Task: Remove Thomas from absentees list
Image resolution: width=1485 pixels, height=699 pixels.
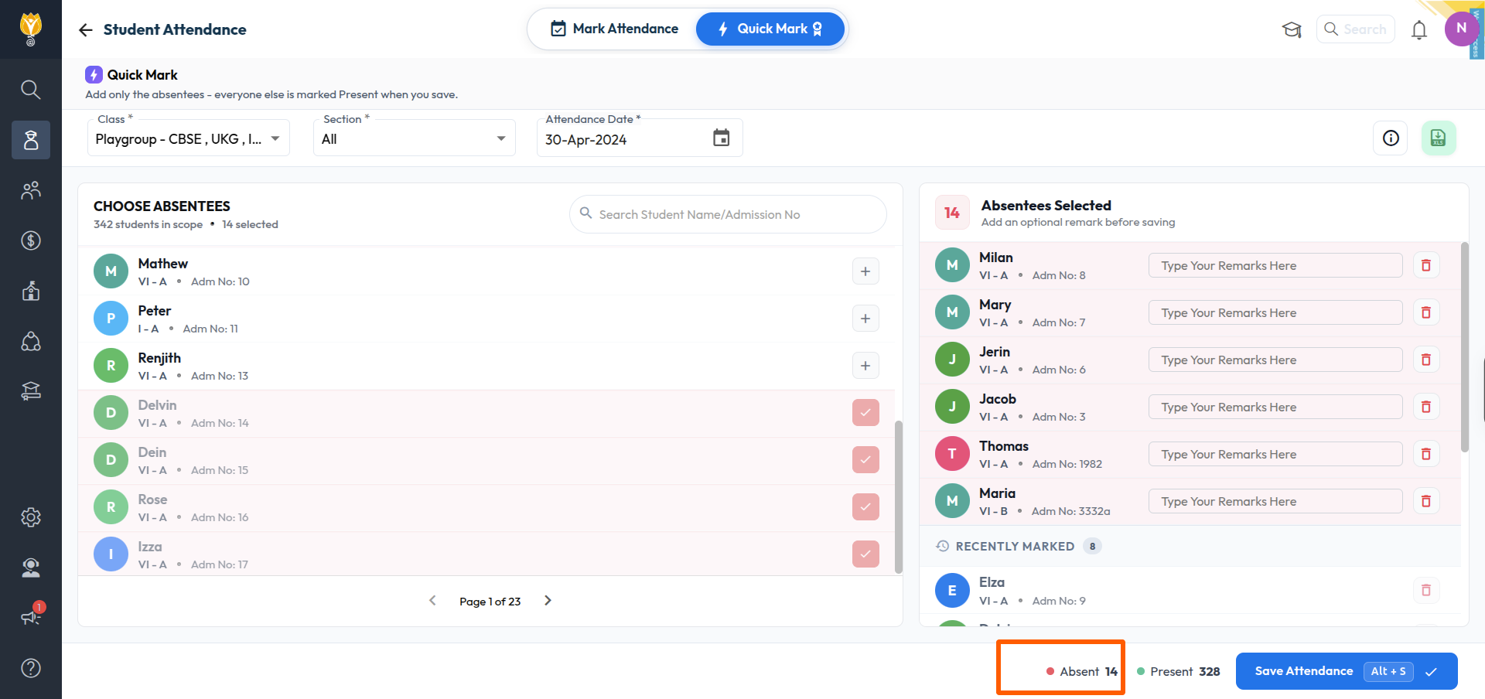Action: (1426, 454)
